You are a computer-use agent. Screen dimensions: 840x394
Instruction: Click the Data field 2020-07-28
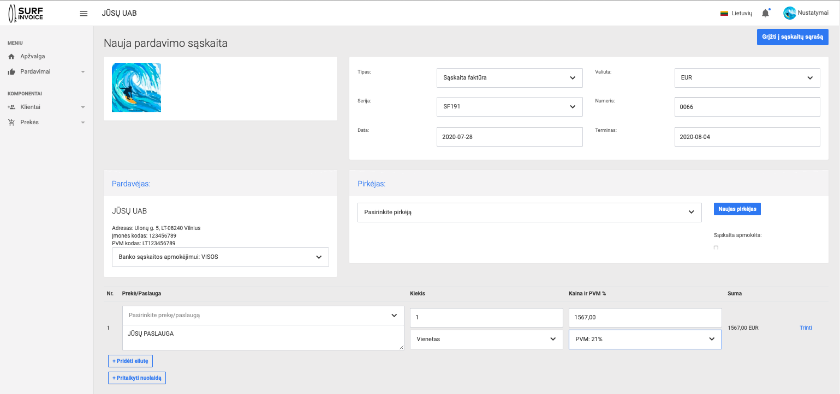click(x=509, y=137)
